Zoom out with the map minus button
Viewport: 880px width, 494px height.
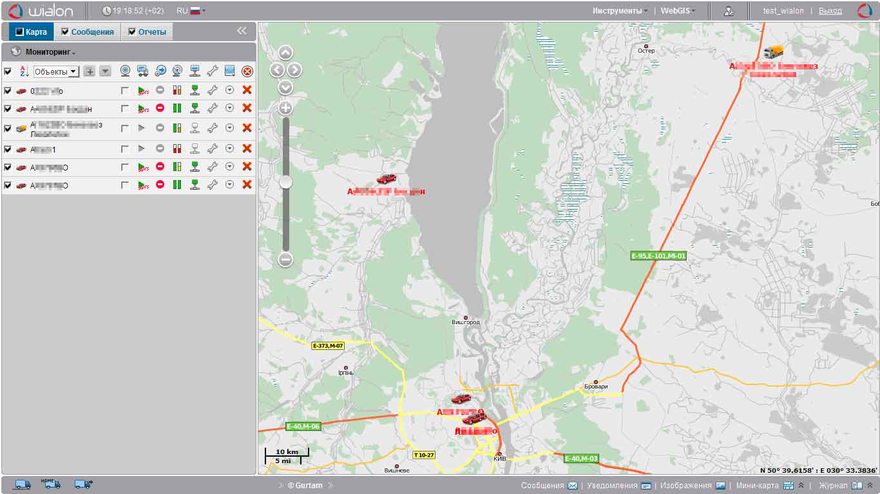click(x=285, y=260)
